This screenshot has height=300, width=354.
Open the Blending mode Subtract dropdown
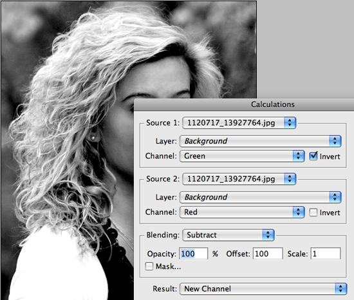(228, 235)
